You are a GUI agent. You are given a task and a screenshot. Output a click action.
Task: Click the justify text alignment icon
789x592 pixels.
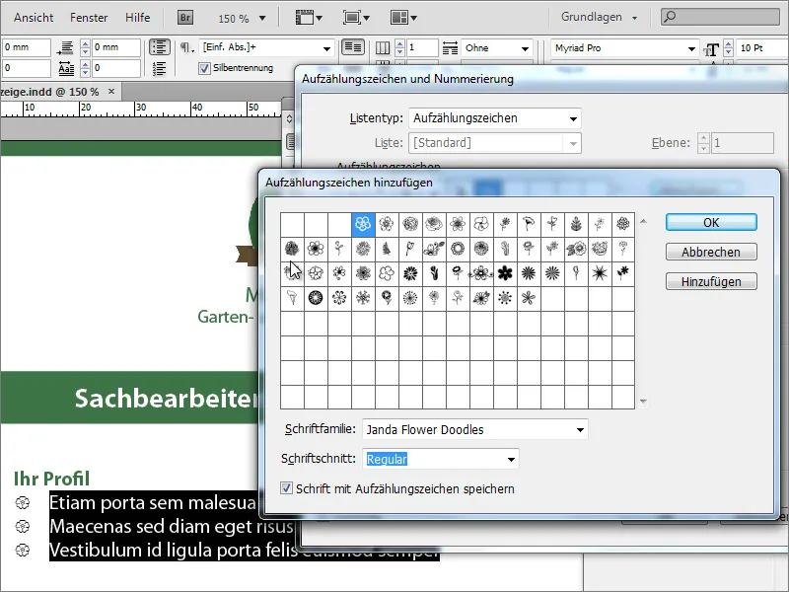[x=353, y=47]
